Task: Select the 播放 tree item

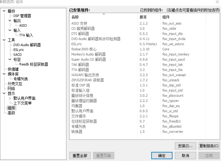Action: (11, 11)
